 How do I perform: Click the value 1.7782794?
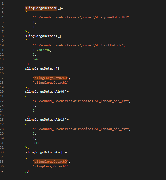[x=41, y=50]
